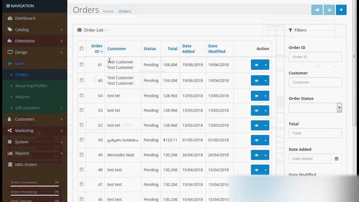Expand the Extensions menu chevron
The height and width of the screenshot is (202, 359).
pyautogui.click(x=61, y=41)
